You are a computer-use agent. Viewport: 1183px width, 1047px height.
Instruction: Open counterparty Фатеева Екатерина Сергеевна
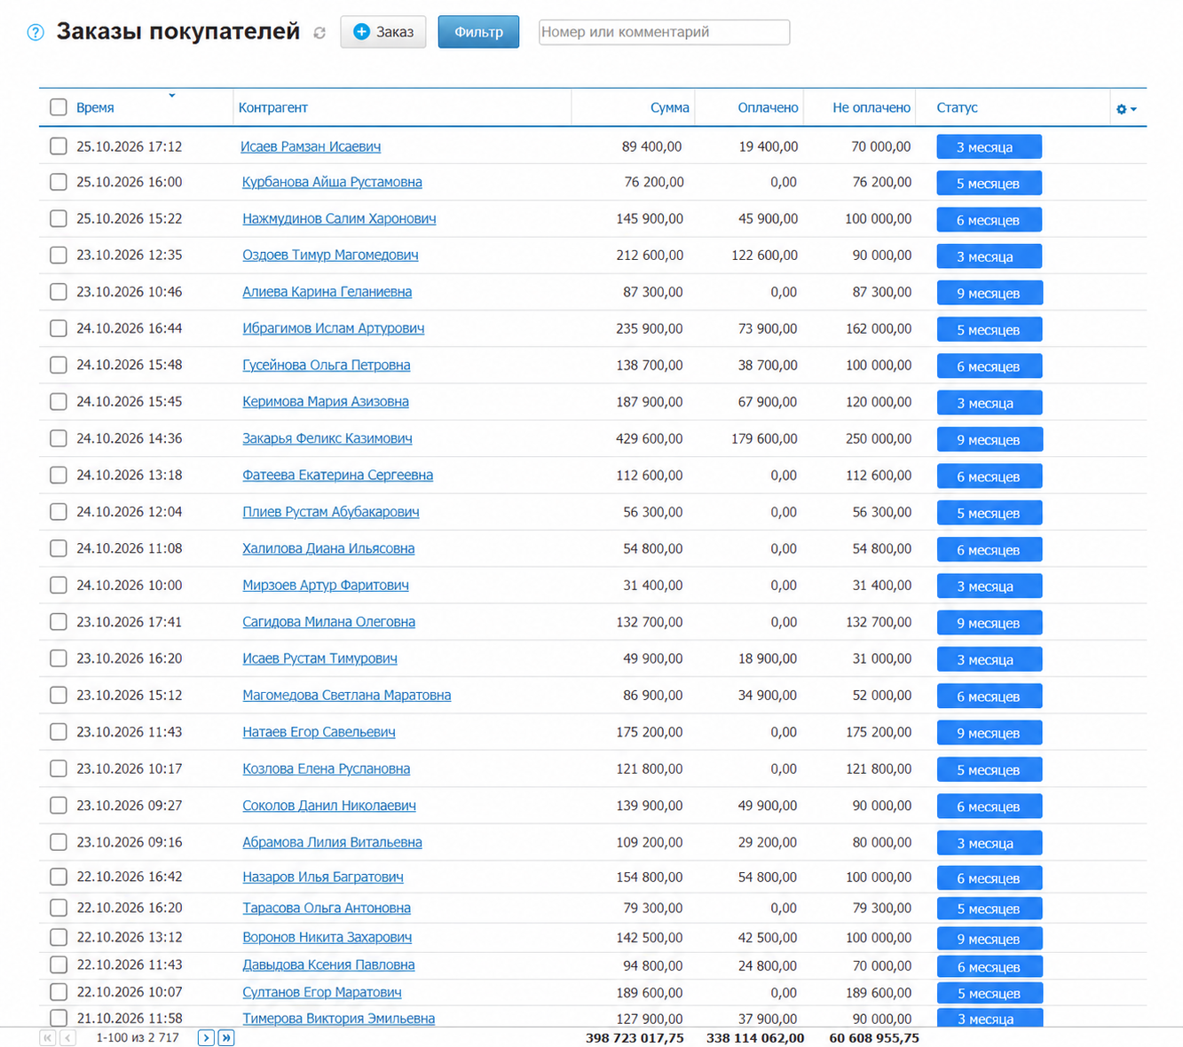click(337, 475)
